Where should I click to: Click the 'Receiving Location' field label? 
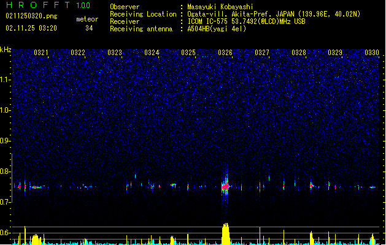143,14
